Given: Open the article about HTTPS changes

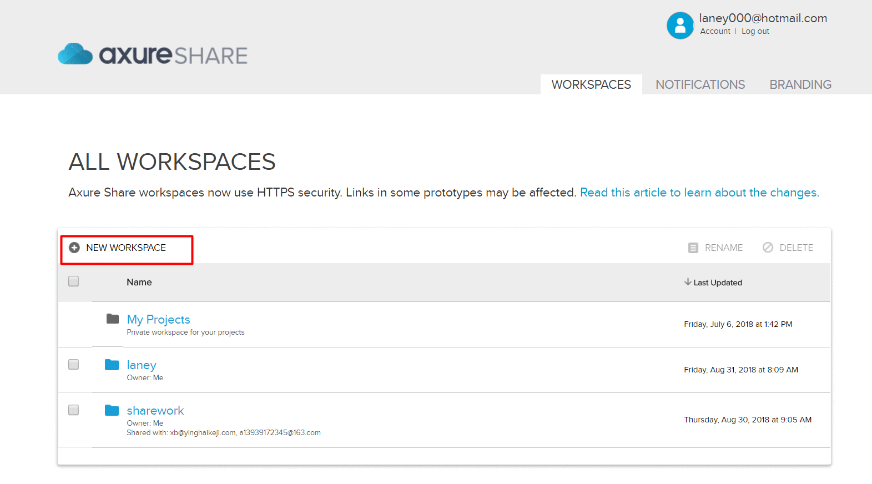Looking at the screenshot, I should (x=699, y=193).
